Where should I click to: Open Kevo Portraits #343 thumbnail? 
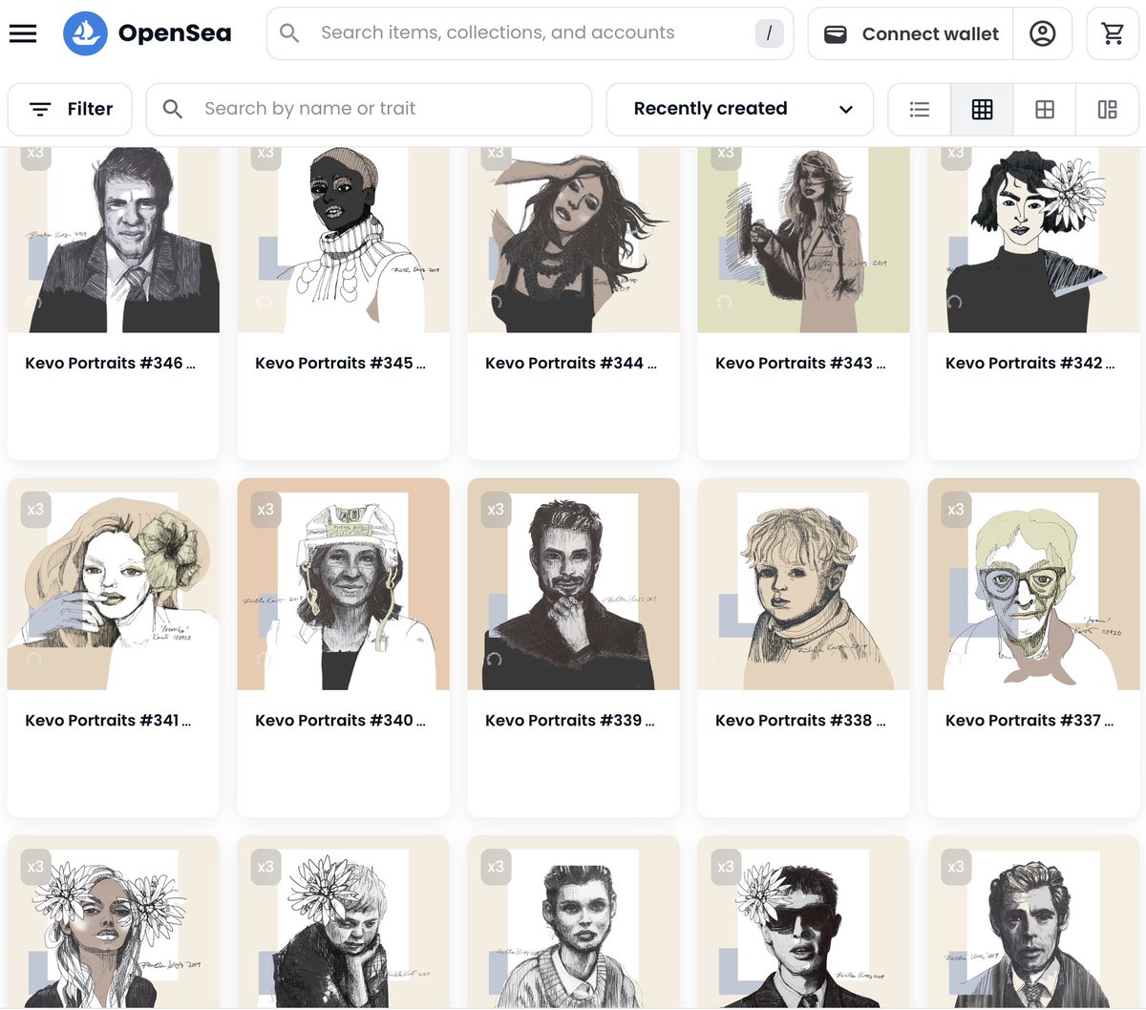click(x=803, y=240)
